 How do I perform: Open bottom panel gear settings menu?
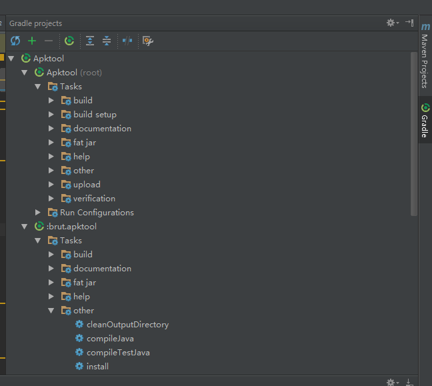pos(392,382)
